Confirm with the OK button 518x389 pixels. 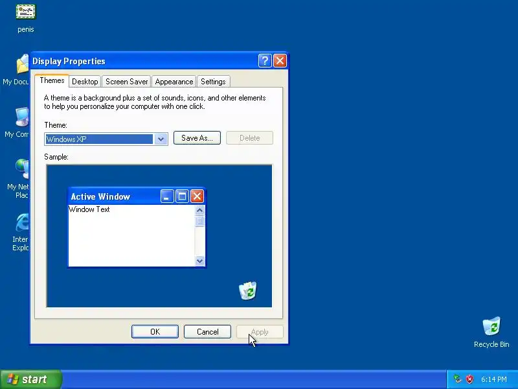click(155, 332)
